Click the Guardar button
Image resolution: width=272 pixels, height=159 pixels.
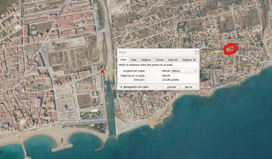pyautogui.click(x=172, y=87)
